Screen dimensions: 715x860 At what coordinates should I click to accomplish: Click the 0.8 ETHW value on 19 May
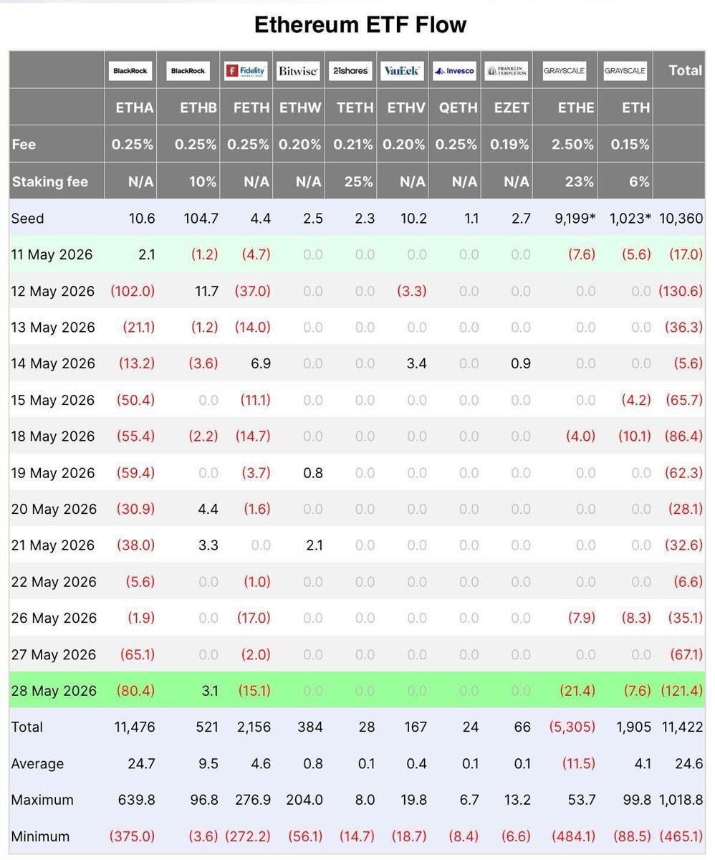(x=313, y=473)
